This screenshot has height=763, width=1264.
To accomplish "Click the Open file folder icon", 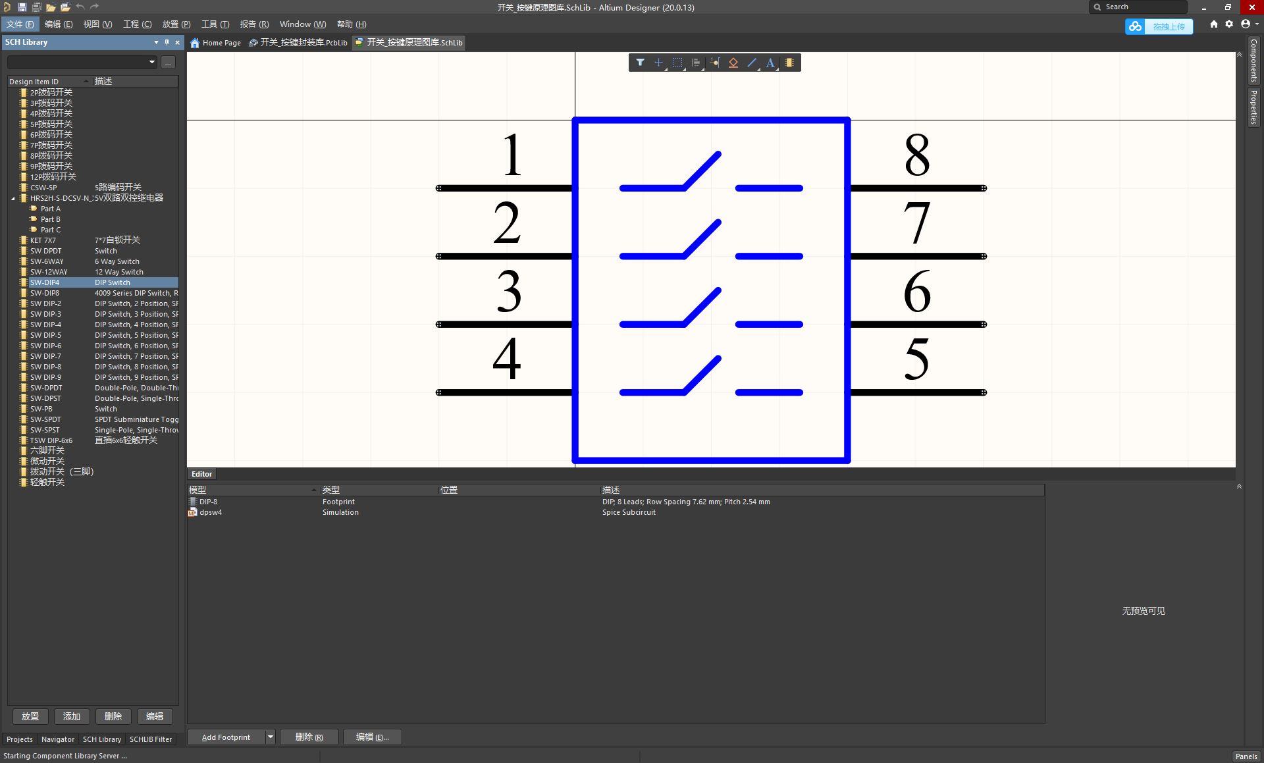I will point(51,7).
